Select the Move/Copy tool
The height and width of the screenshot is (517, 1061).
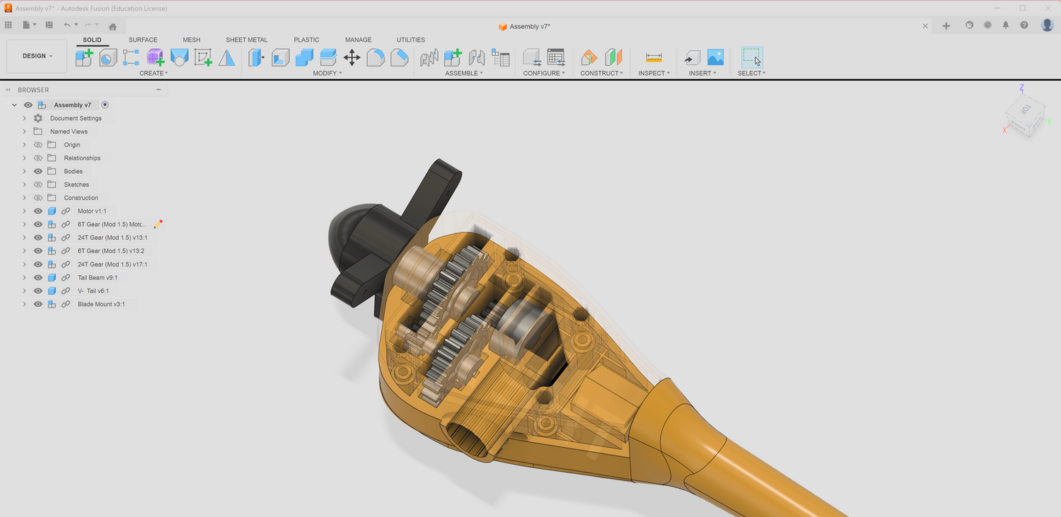point(352,57)
